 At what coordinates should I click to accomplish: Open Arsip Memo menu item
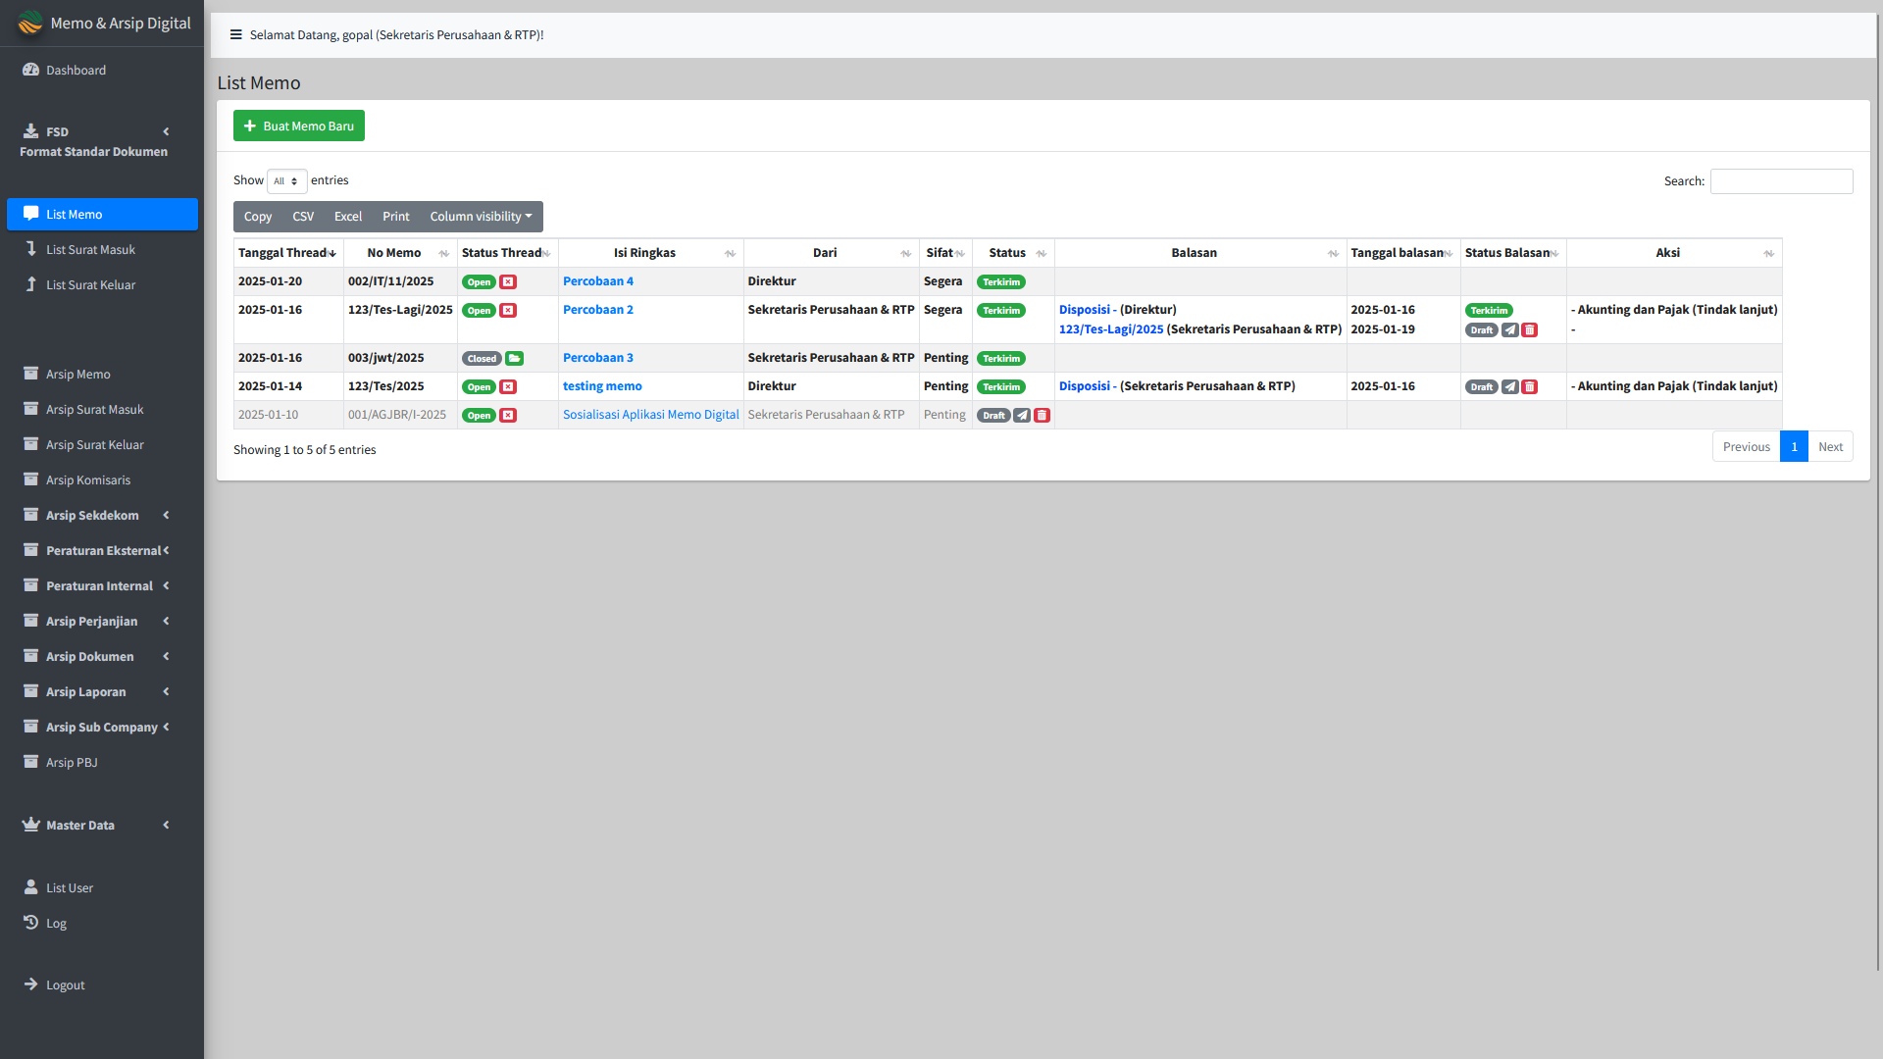77,375
